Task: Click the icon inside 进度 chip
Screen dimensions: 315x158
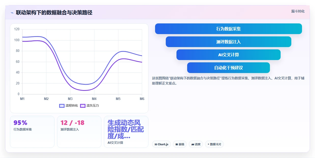Action: [x=193, y=144]
